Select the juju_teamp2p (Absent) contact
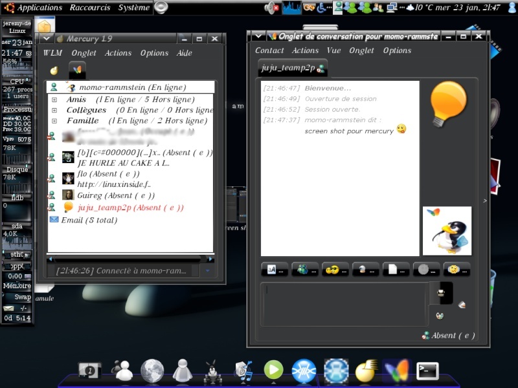 131,208
